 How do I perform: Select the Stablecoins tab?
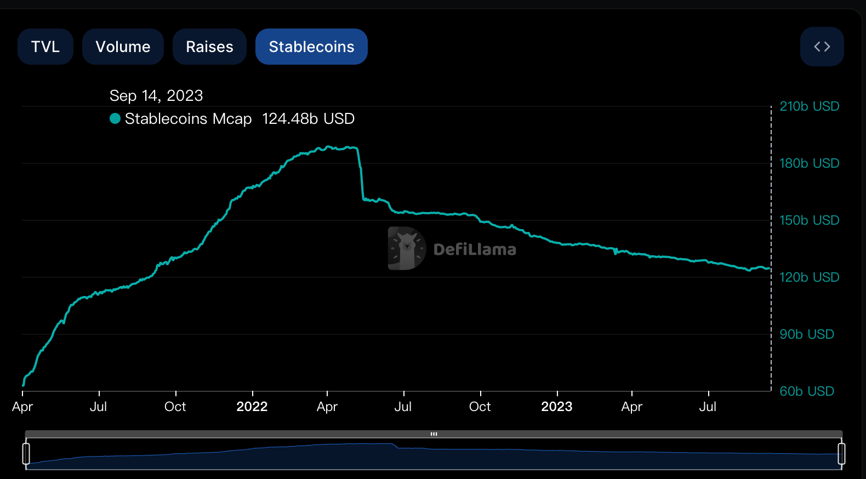point(311,47)
